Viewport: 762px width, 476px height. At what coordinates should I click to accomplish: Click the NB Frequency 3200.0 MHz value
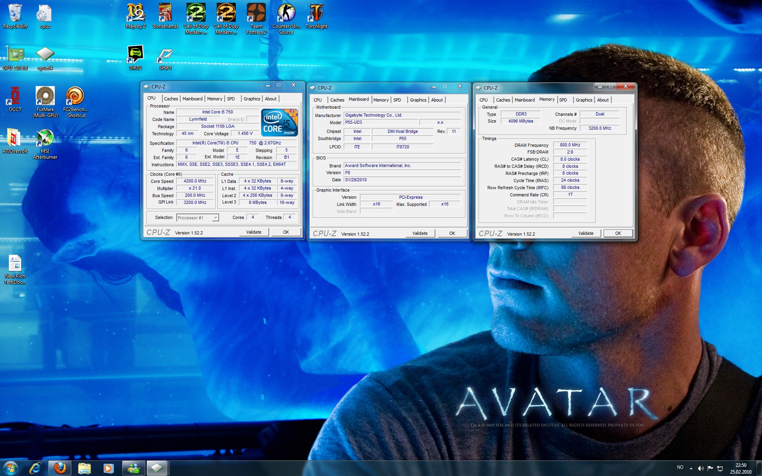pos(599,128)
